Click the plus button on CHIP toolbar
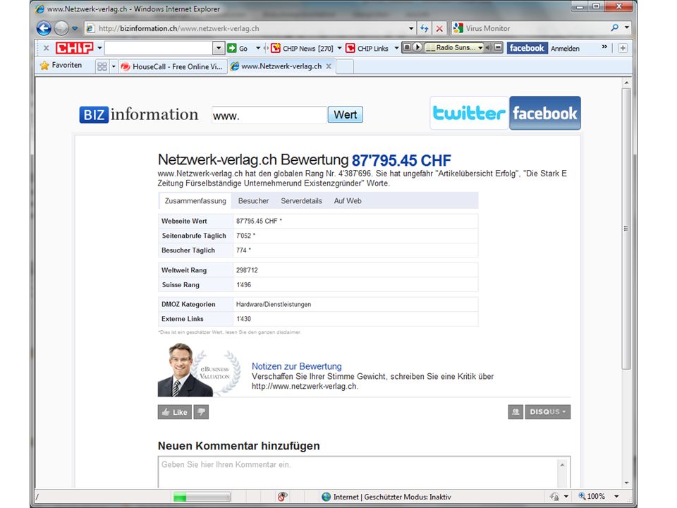677x508 pixels. (x=623, y=48)
